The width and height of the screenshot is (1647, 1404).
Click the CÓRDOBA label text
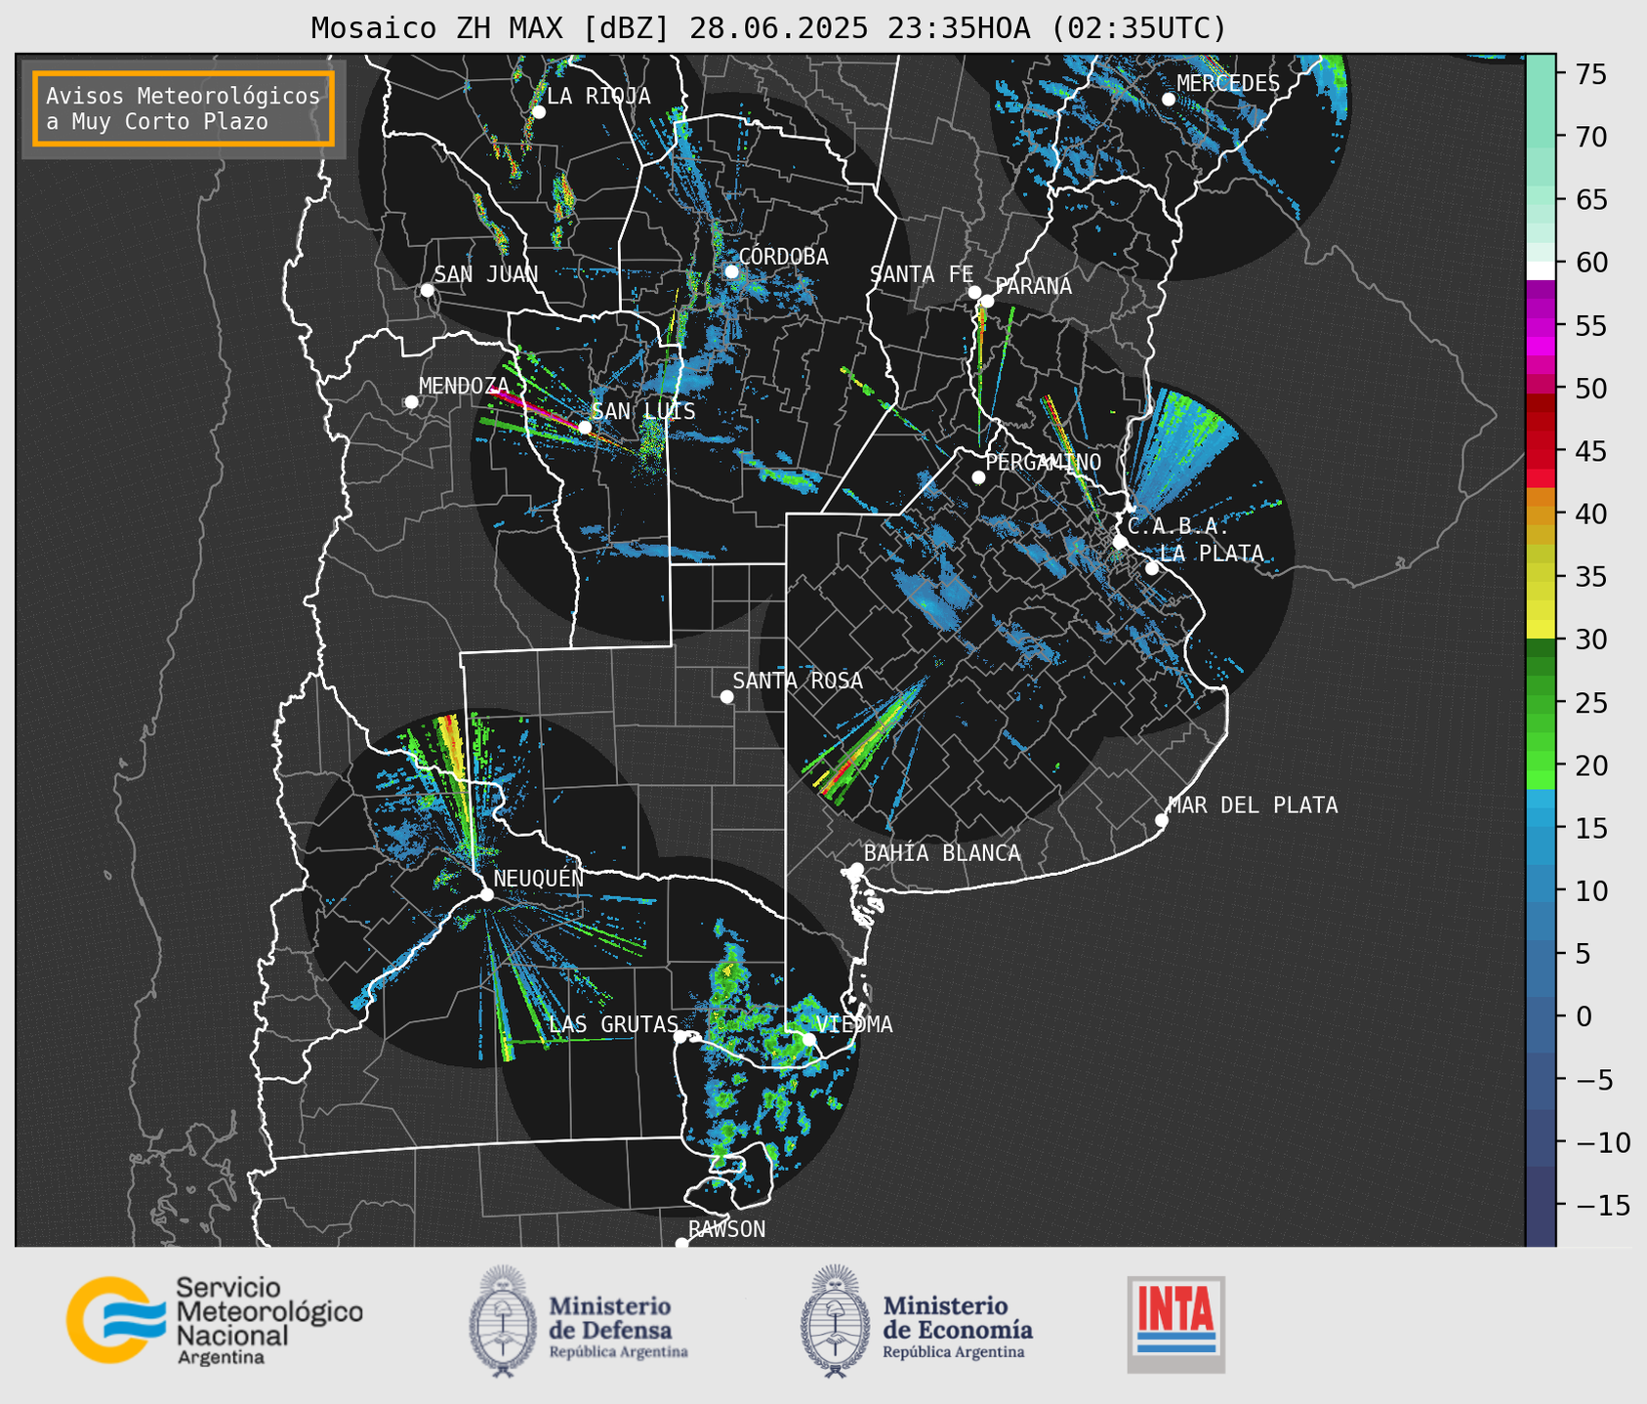tap(783, 256)
